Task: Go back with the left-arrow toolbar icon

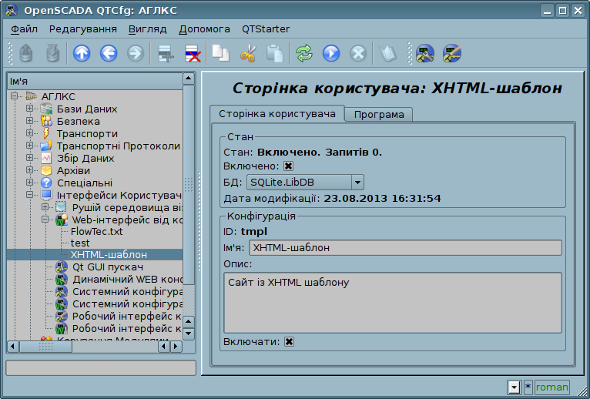Action: [108, 54]
